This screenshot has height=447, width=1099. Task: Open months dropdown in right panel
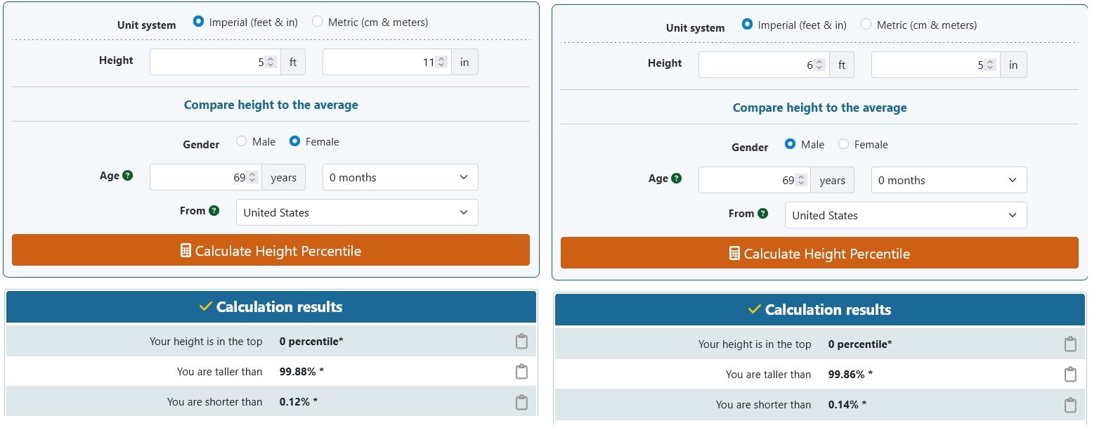(949, 180)
